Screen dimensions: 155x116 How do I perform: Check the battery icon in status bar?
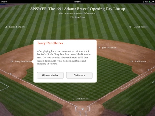click(151, 2)
